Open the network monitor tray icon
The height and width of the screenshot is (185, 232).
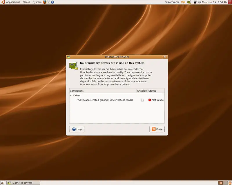point(195,2)
